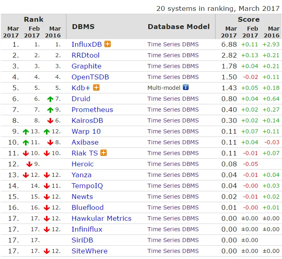
Task: Open the Druid link
Action: click(81, 99)
